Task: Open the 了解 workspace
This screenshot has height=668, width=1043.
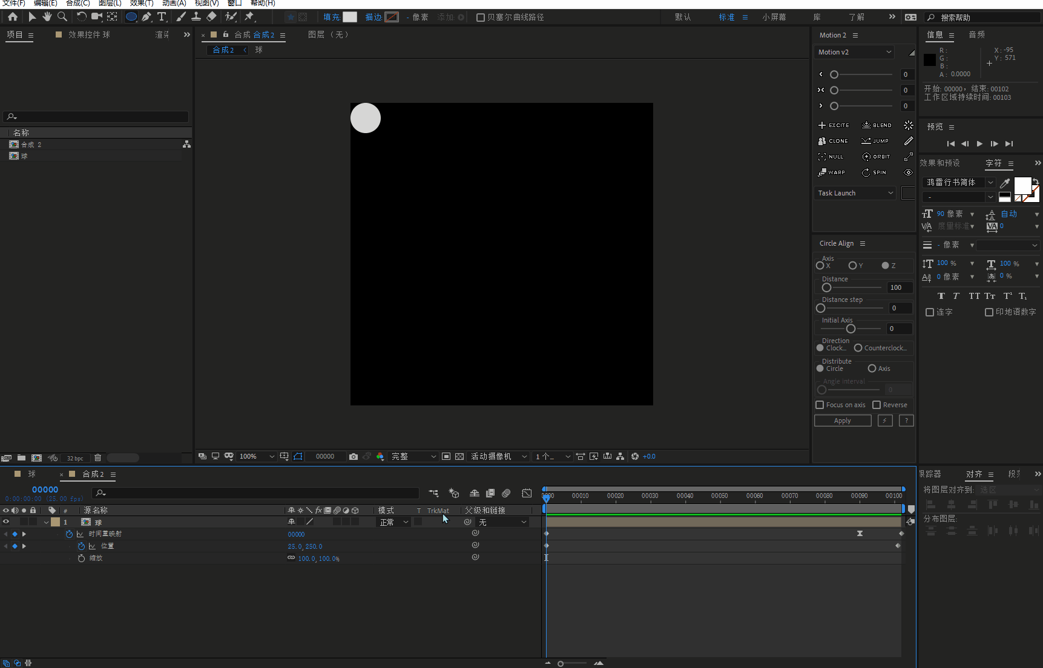Action: tap(856, 17)
